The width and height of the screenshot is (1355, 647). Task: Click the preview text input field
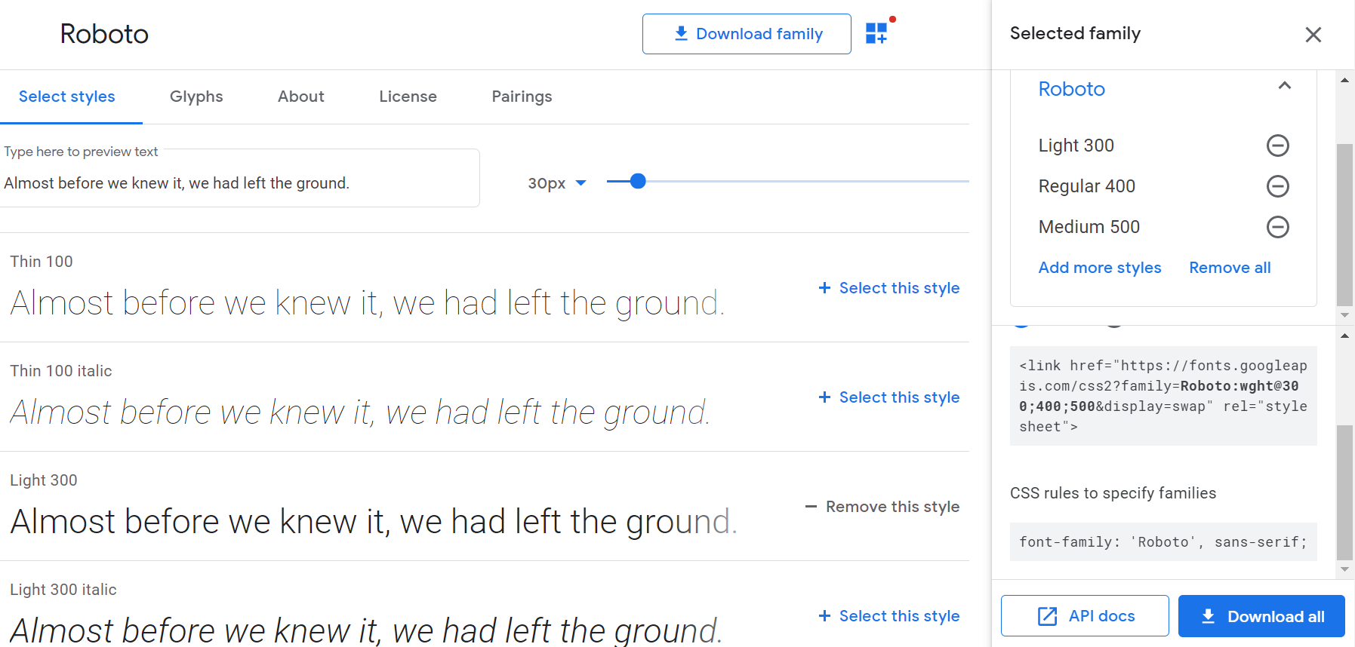pos(240,182)
